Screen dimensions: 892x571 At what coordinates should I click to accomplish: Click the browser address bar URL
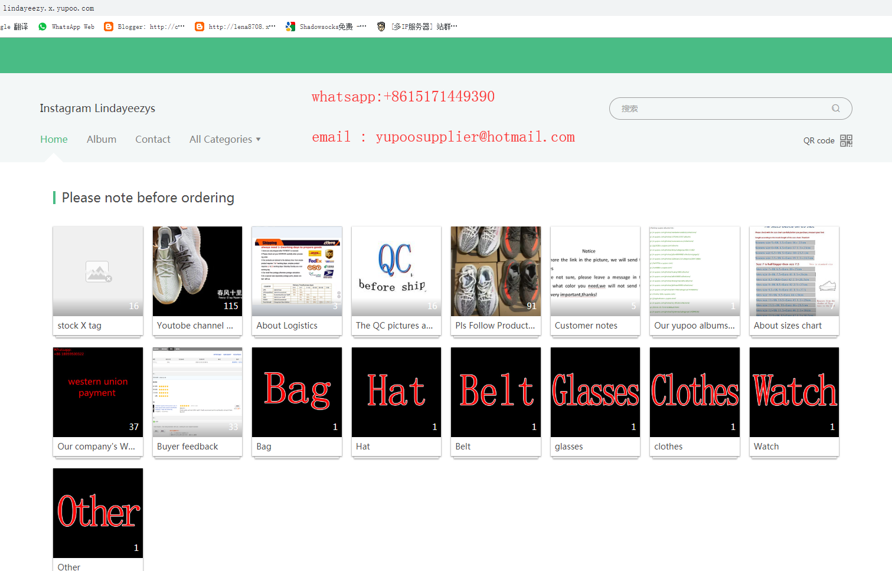[x=48, y=8]
